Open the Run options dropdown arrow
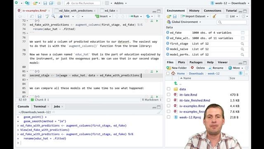Image resolution: width=264 pixels, height=149 pixels. point(141,17)
